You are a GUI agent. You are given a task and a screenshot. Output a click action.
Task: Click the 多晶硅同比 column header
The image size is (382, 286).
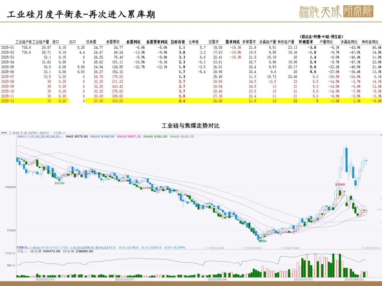click(x=349, y=42)
